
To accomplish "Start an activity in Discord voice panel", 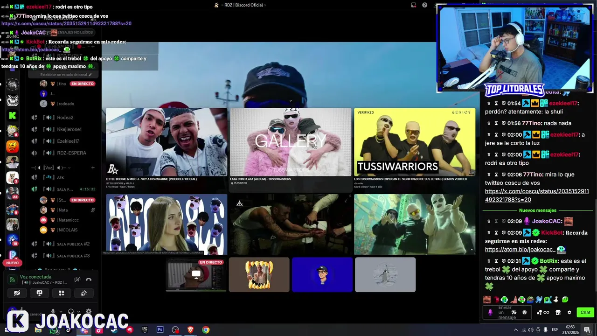I will (x=61, y=293).
